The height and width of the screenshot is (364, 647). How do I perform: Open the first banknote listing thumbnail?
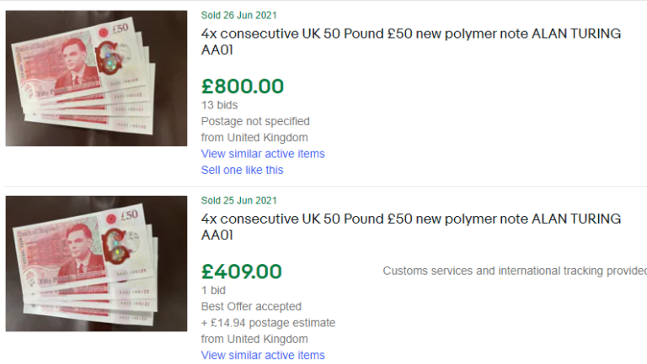pos(96,78)
